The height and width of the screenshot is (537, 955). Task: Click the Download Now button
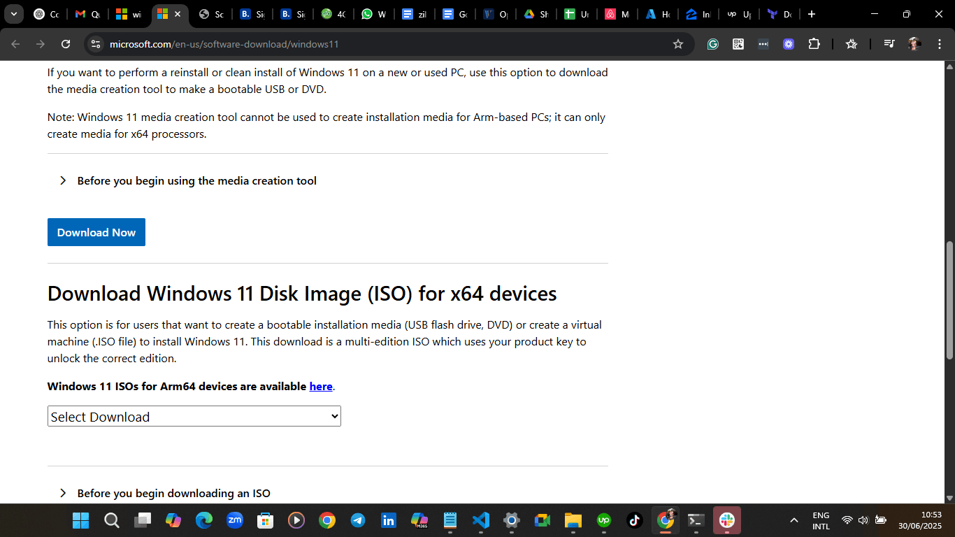96,232
